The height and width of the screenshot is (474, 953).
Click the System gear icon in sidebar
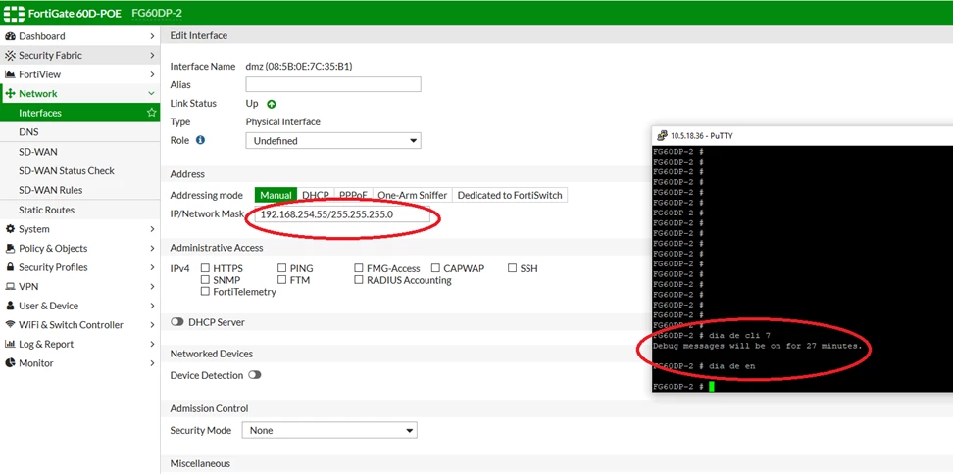(10, 229)
